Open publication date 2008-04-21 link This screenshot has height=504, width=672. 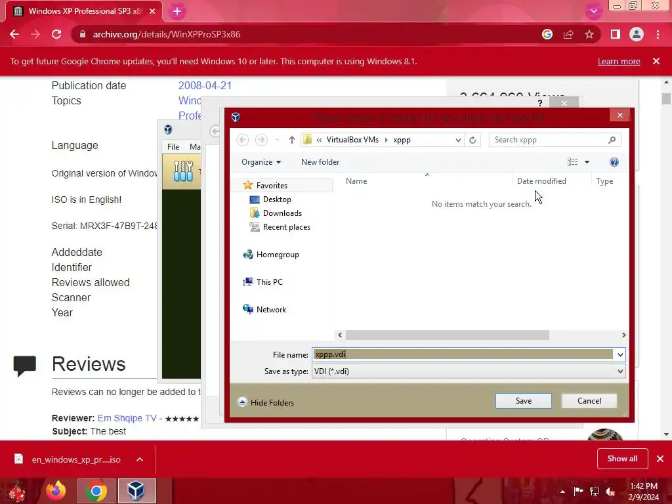click(x=205, y=85)
